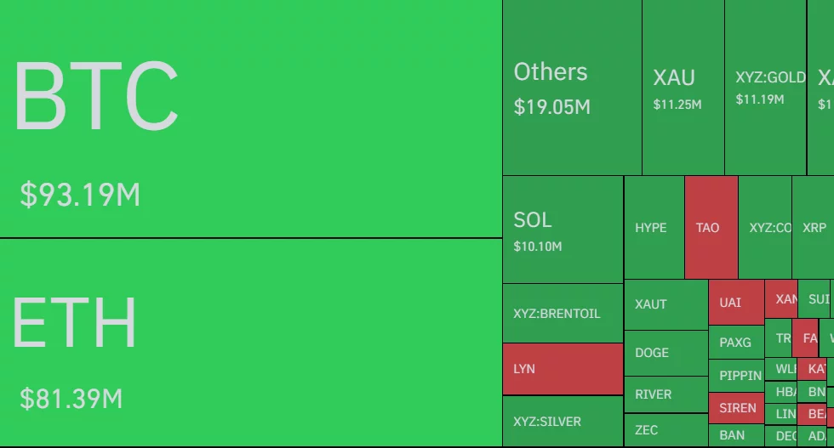Click the XRP tile
Image resolution: width=834 pixels, height=448 pixels.
pyautogui.click(x=814, y=228)
